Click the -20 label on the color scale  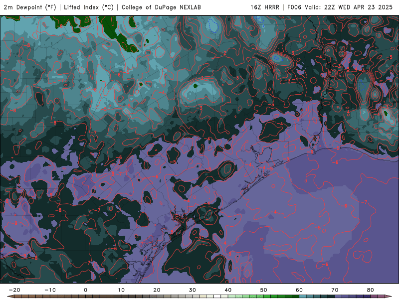14,290
